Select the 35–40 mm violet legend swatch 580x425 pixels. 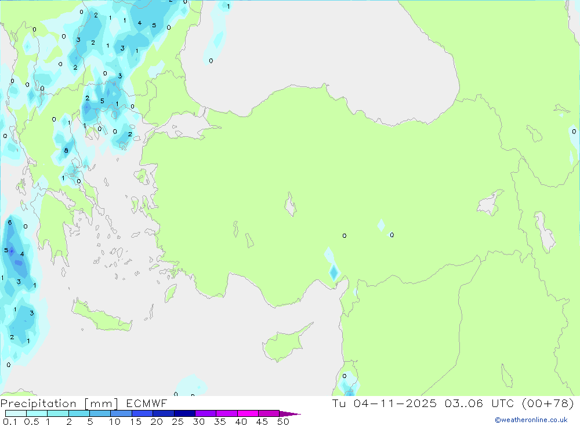click(227, 413)
